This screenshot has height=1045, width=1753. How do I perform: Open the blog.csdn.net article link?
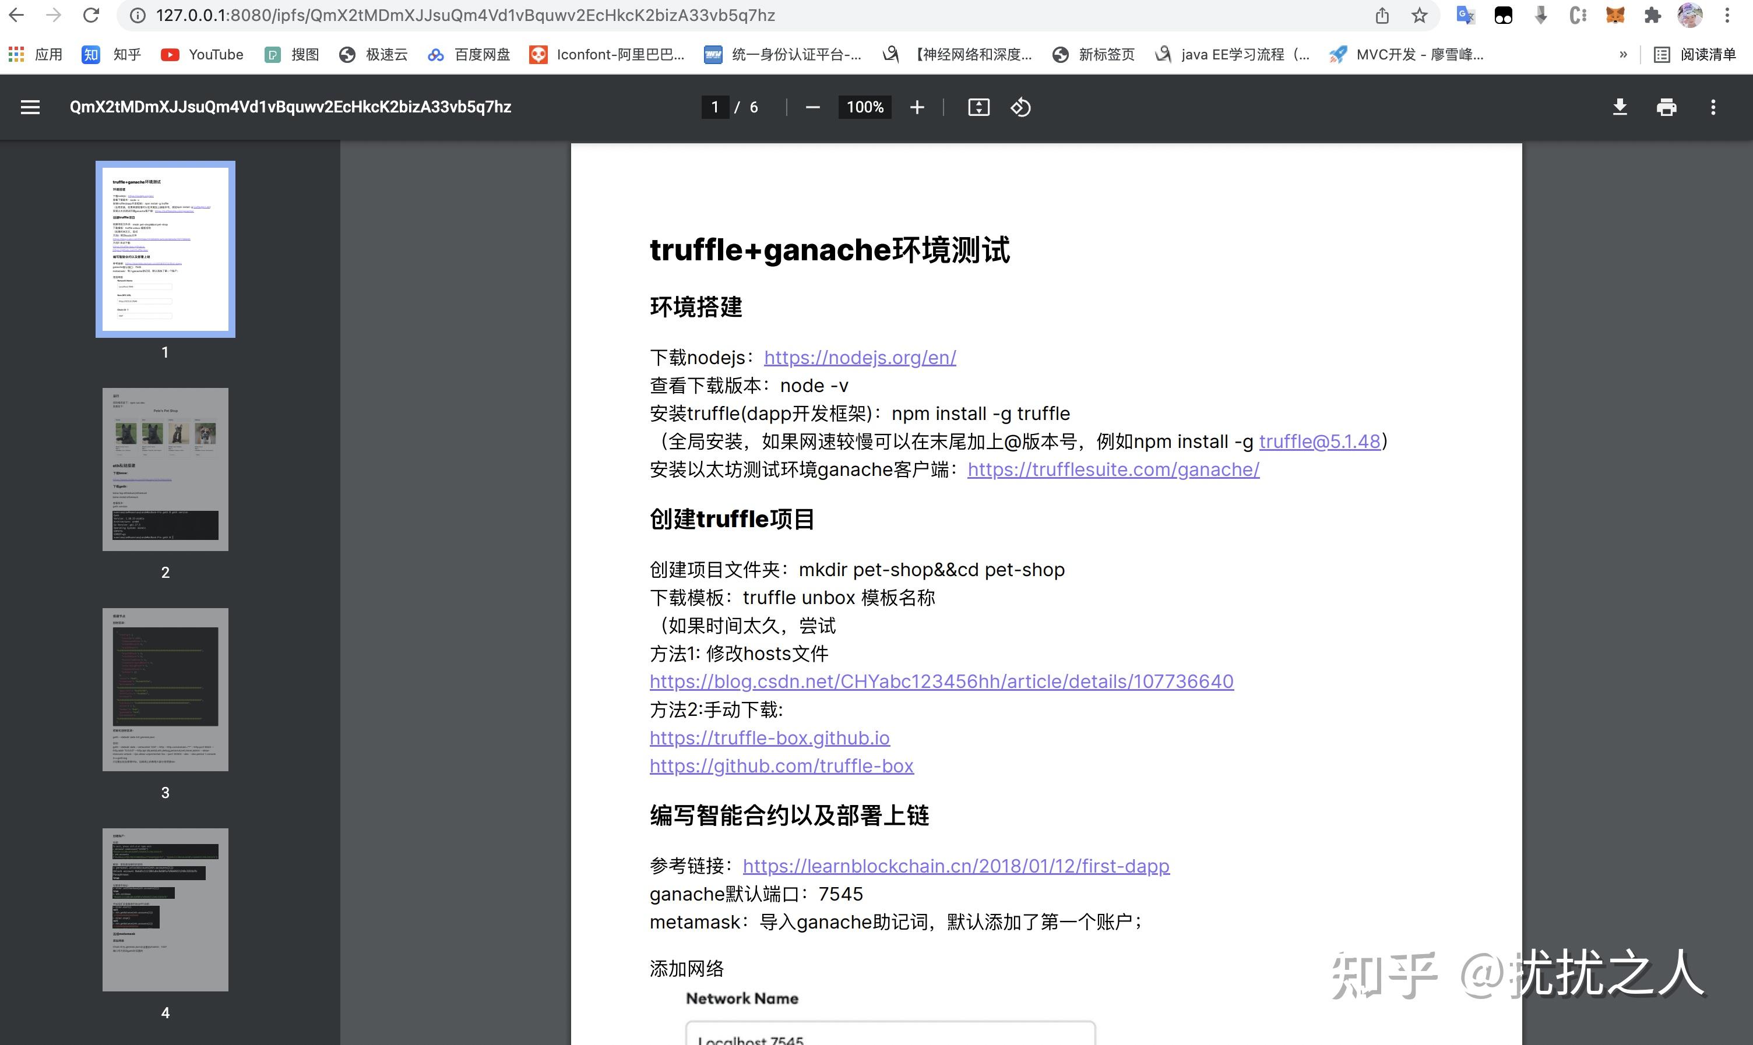click(x=942, y=682)
